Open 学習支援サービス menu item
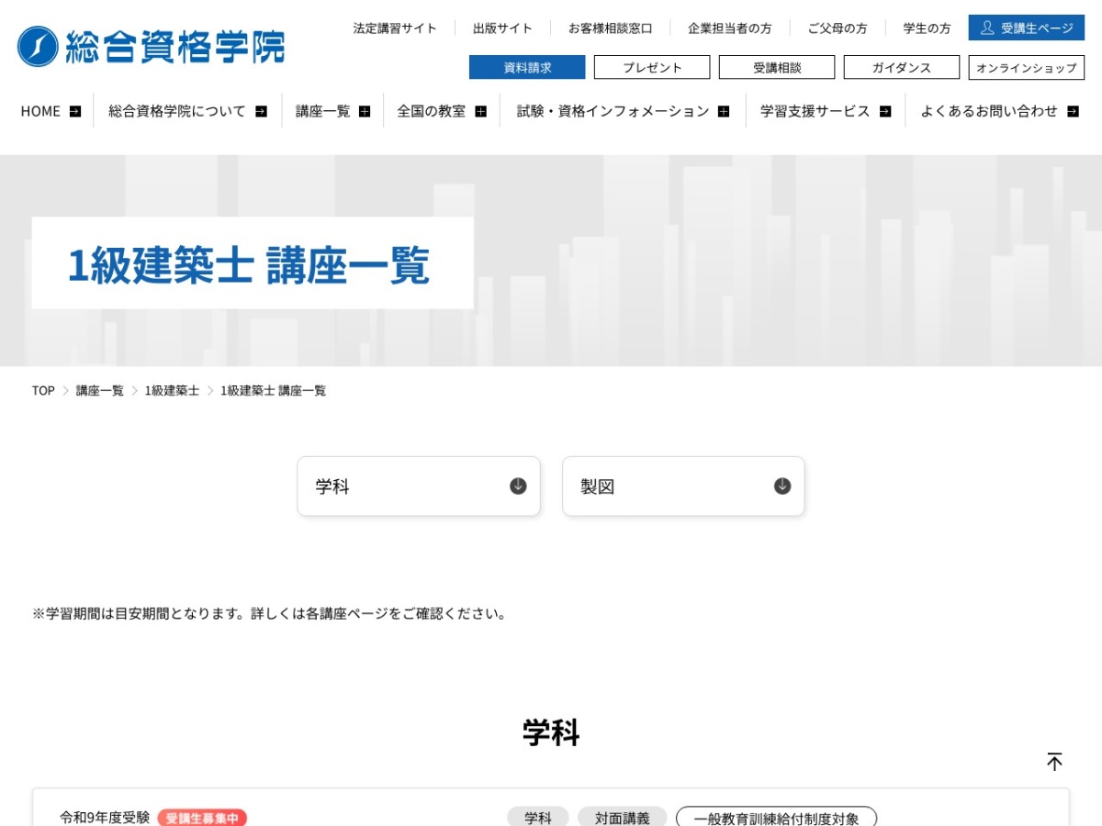1102x826 pixels. tap(826, 111)
